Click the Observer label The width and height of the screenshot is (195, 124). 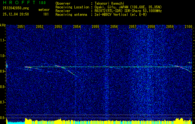(63, 4)
